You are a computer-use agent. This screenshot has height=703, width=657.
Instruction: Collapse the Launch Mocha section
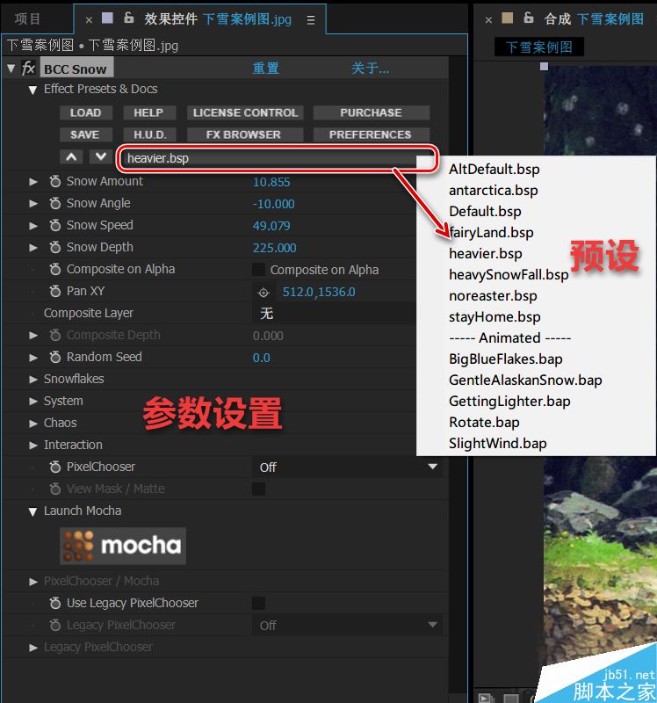click(x=32, y=511)
